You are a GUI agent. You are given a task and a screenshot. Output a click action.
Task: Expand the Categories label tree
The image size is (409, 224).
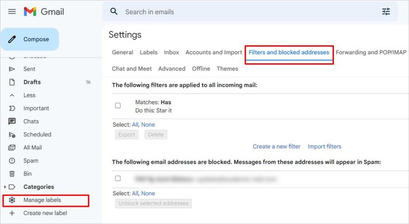[x=5, y=187]
